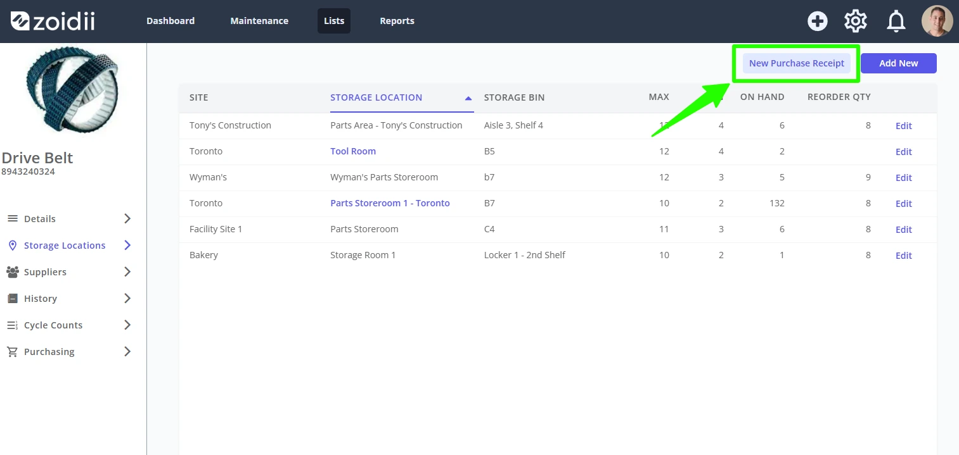
Task: Click the New Purchase Receipt button
Action: click(797, 63)
